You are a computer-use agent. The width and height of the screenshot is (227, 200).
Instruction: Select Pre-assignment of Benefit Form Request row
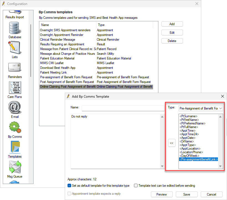pyautogui.click(x=96, y=77)
